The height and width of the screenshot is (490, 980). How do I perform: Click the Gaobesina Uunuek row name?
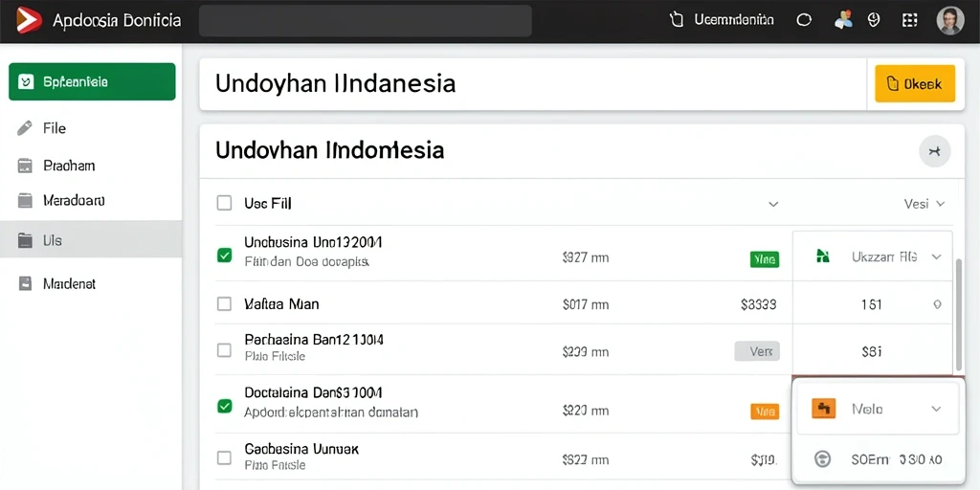pyautogui.click(x=301, y=449)
